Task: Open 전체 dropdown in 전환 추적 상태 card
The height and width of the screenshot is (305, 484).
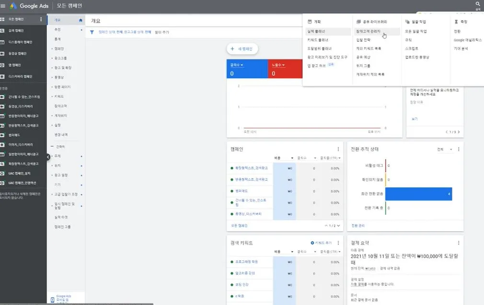Action: click(445, 149)
